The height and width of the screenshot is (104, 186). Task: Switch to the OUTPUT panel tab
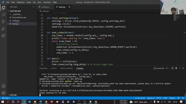[54, 68]
